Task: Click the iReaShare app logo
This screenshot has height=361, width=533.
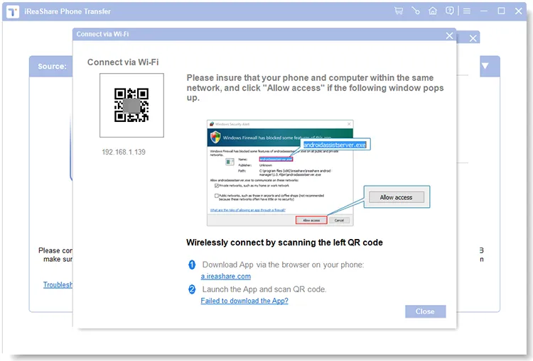Action: tap(13, 11)
